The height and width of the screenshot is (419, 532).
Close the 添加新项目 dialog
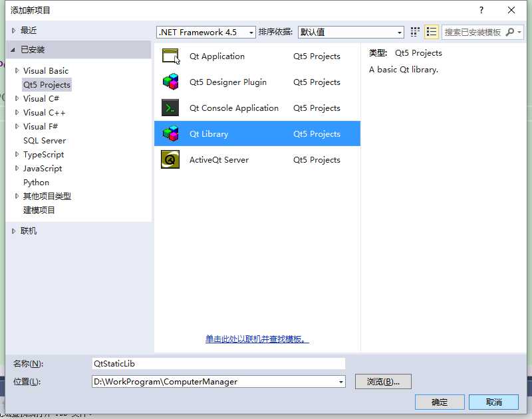(x=511, y=10)
